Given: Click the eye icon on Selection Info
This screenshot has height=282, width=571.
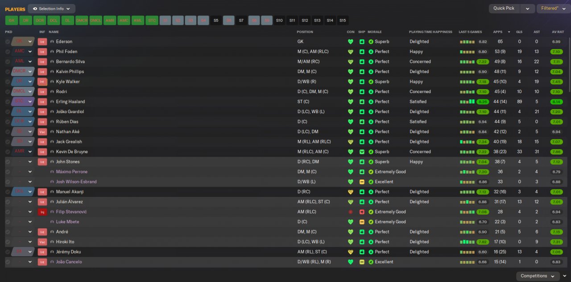Looking at the screenshot, I should pos(35,8).
